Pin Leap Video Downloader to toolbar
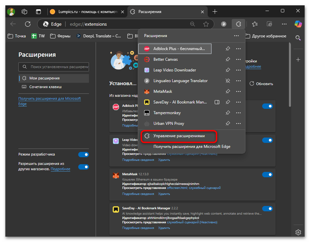Image resolution: width=310 pixels, height=242 pixels. 228,70
